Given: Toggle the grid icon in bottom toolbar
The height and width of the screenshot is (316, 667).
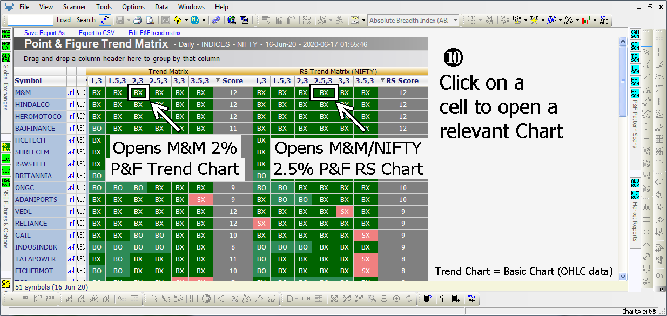Looking at the screenshot, I should click(319, 299).
